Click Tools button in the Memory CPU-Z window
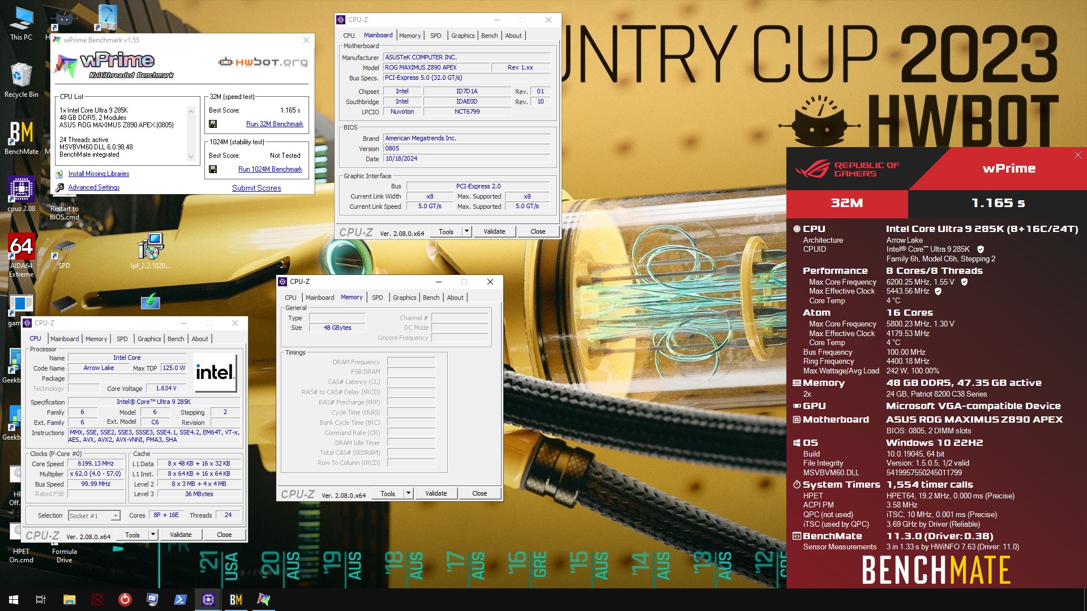This screenshot has height=611, width=1087. [x=388, y=493]
